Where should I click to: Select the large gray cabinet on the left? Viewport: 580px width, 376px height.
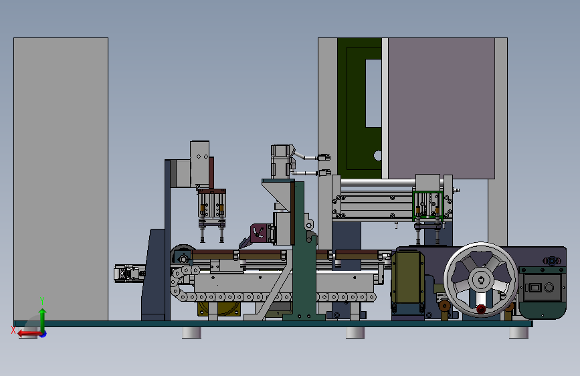coord(61,179)
